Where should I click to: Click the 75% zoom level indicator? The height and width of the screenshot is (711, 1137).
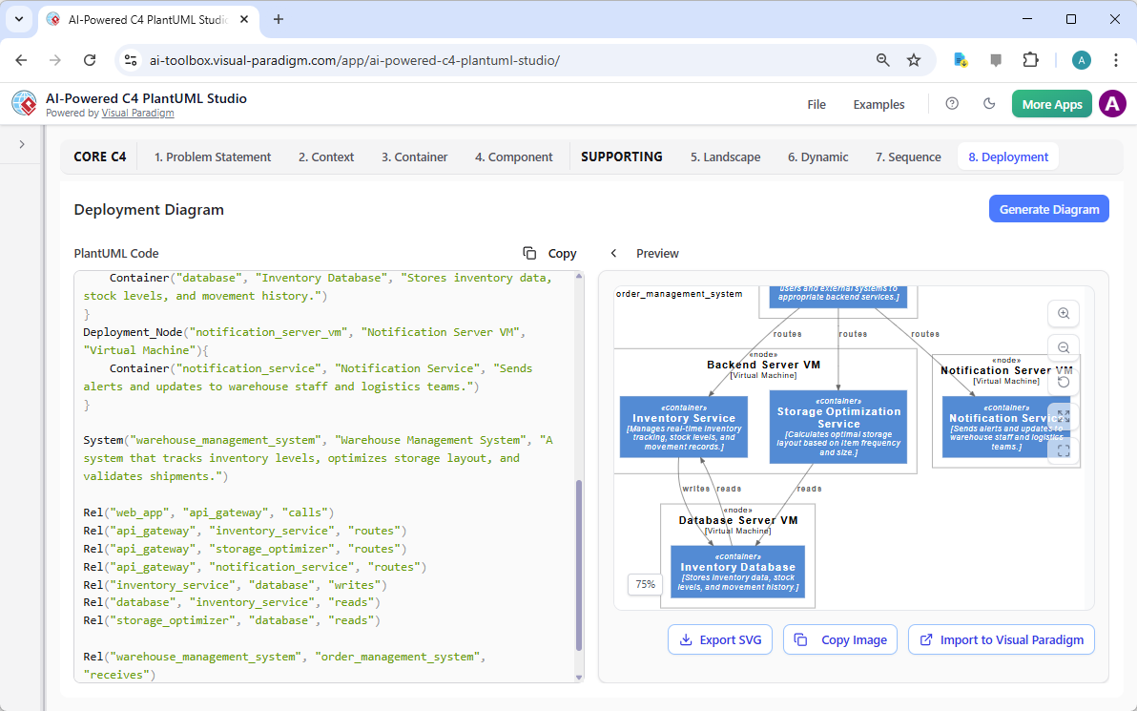pos(644,584)
